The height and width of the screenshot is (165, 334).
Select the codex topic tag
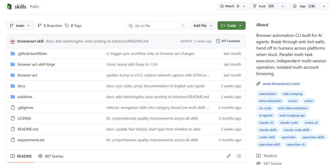pyautogui.click(x=308, y=101)
